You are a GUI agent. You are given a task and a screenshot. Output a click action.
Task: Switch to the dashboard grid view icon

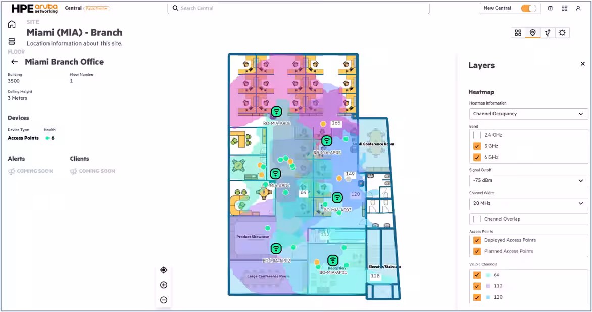point(518,33)
